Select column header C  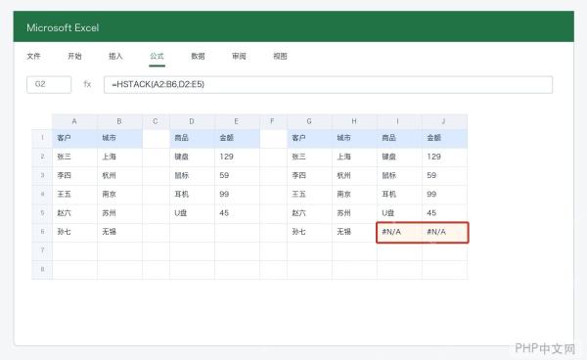pyautogui.click(x=156, y=121)
